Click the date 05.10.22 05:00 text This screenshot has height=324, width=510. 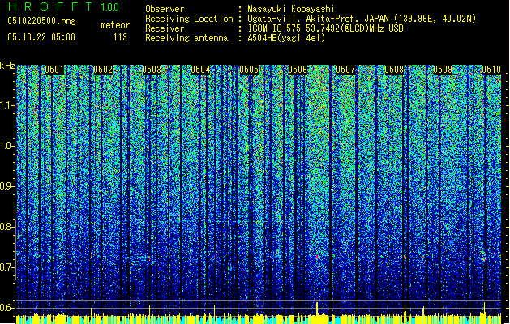[41, 36]
